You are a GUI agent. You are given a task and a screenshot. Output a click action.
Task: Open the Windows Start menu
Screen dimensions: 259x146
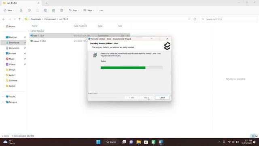[x=98, y=142]
